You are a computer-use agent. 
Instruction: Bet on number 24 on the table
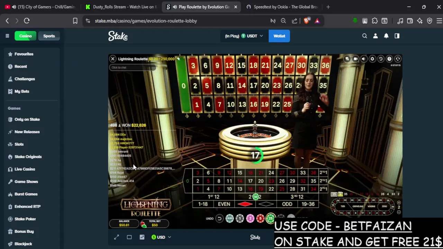coord(271,173)
